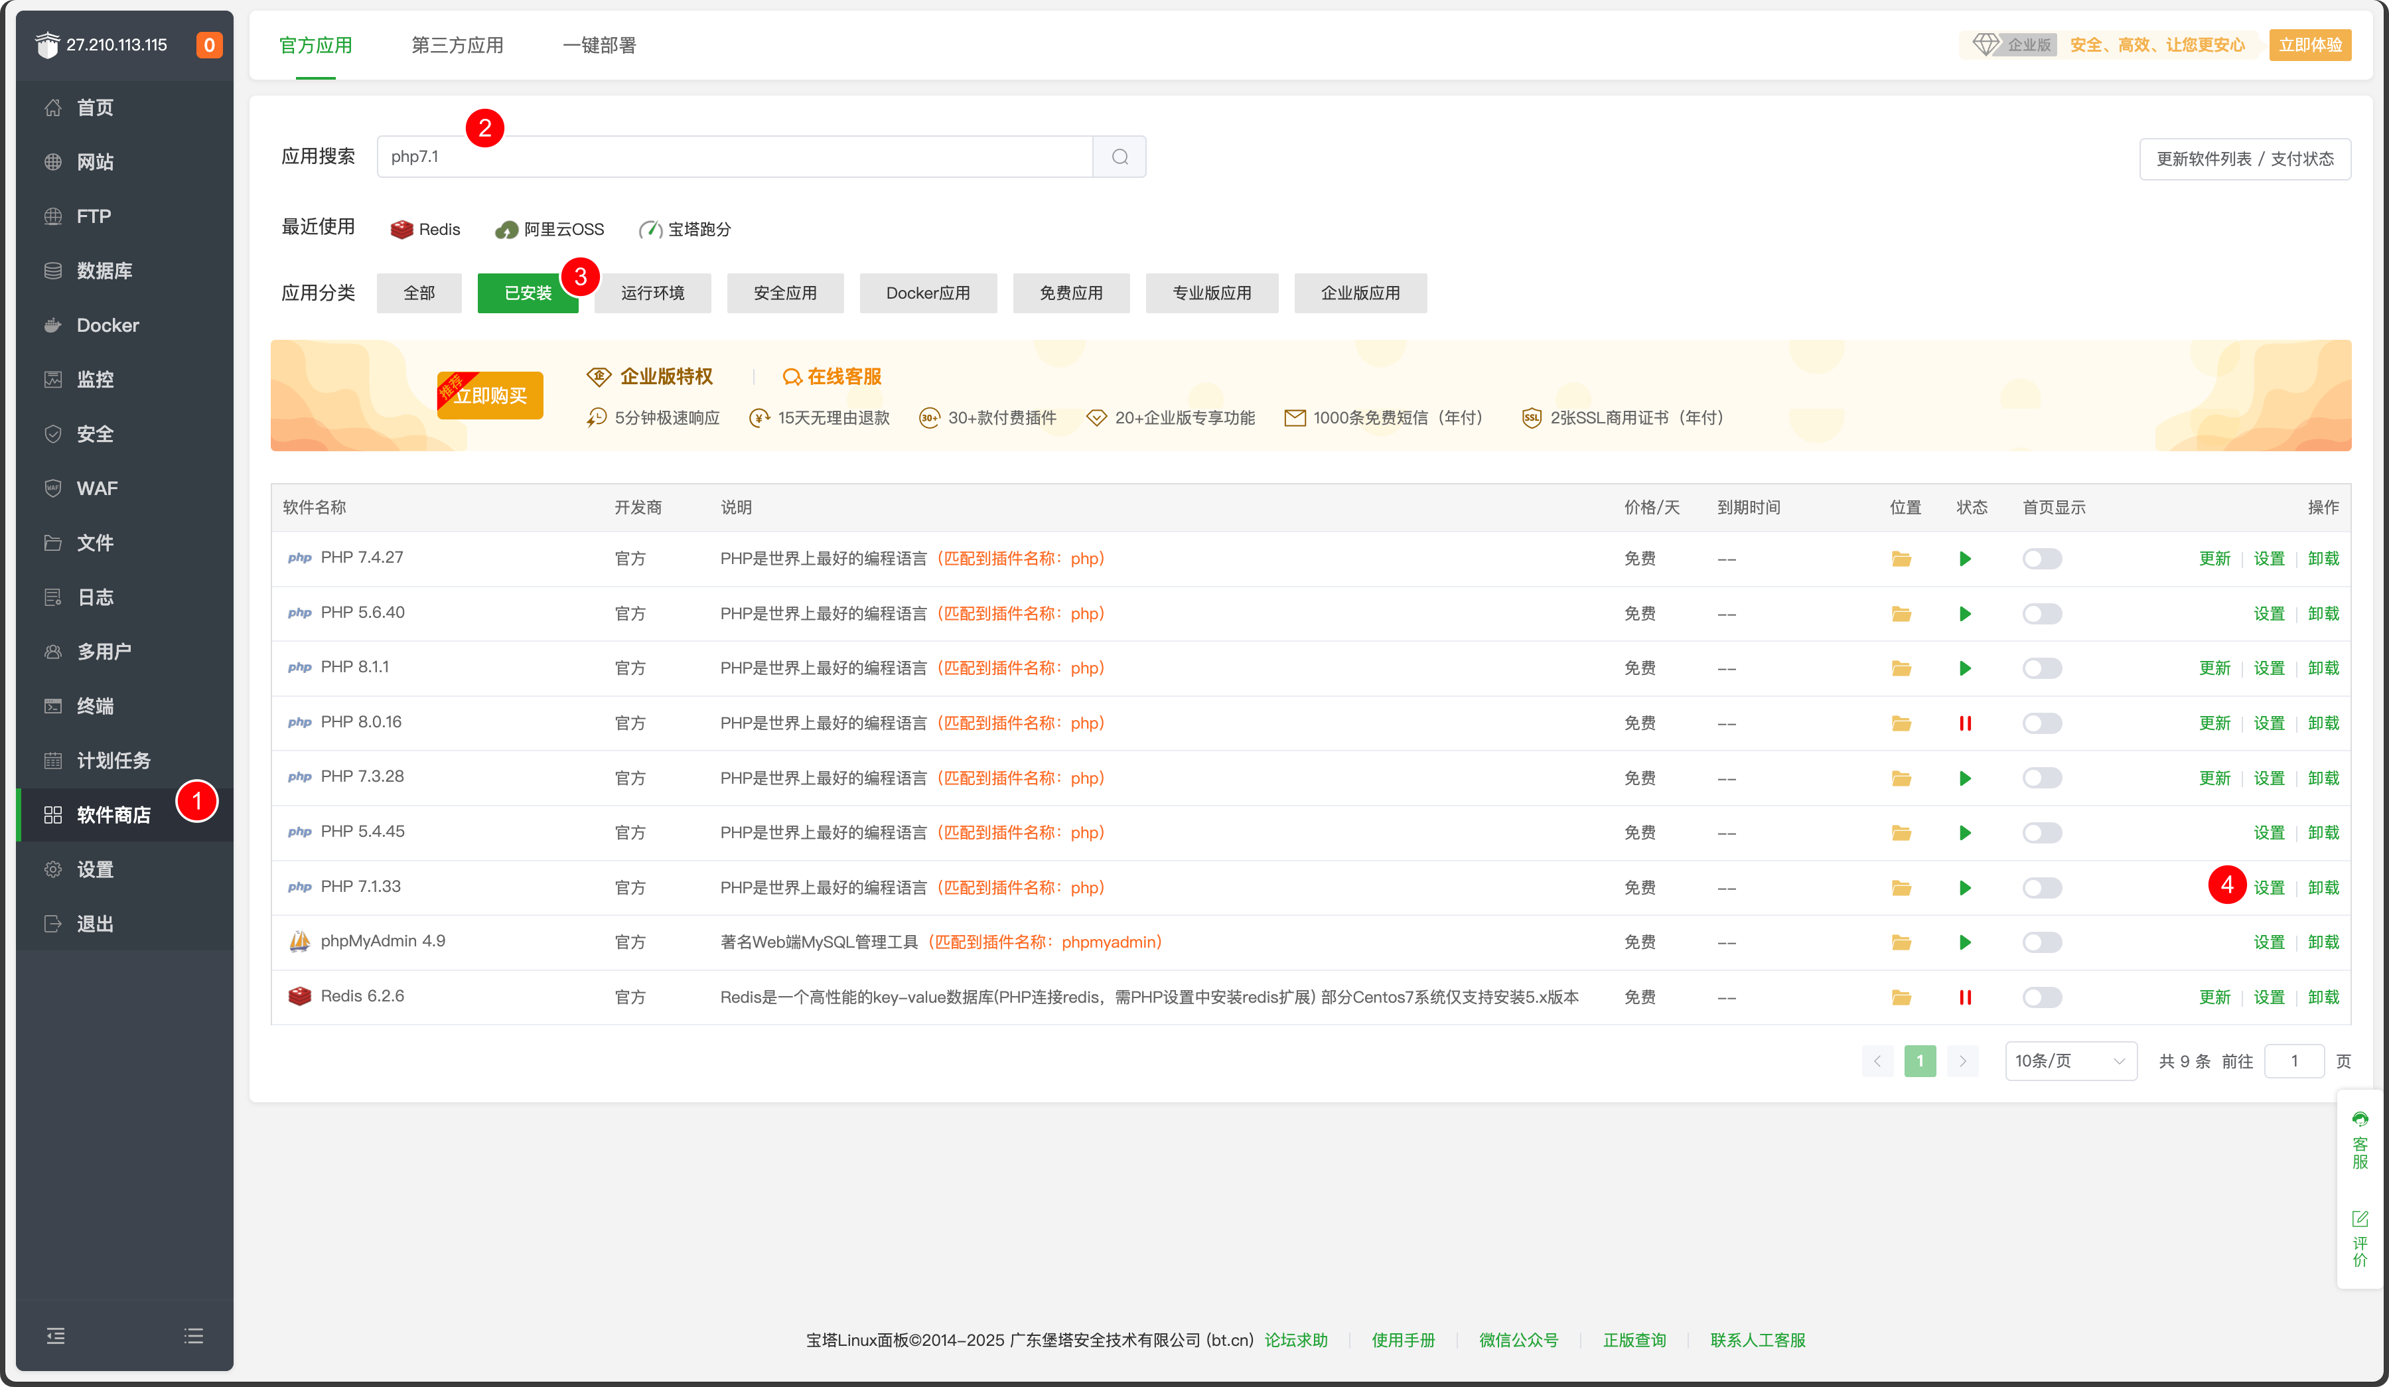Open 终端 terminal in sidebar
This screenshot has height=1387, width=2389.
pos(124,706)
